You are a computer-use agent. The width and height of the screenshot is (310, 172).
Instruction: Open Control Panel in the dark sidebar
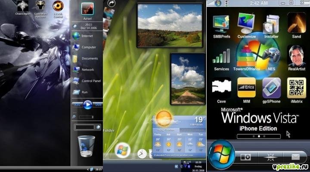point(87,81)
